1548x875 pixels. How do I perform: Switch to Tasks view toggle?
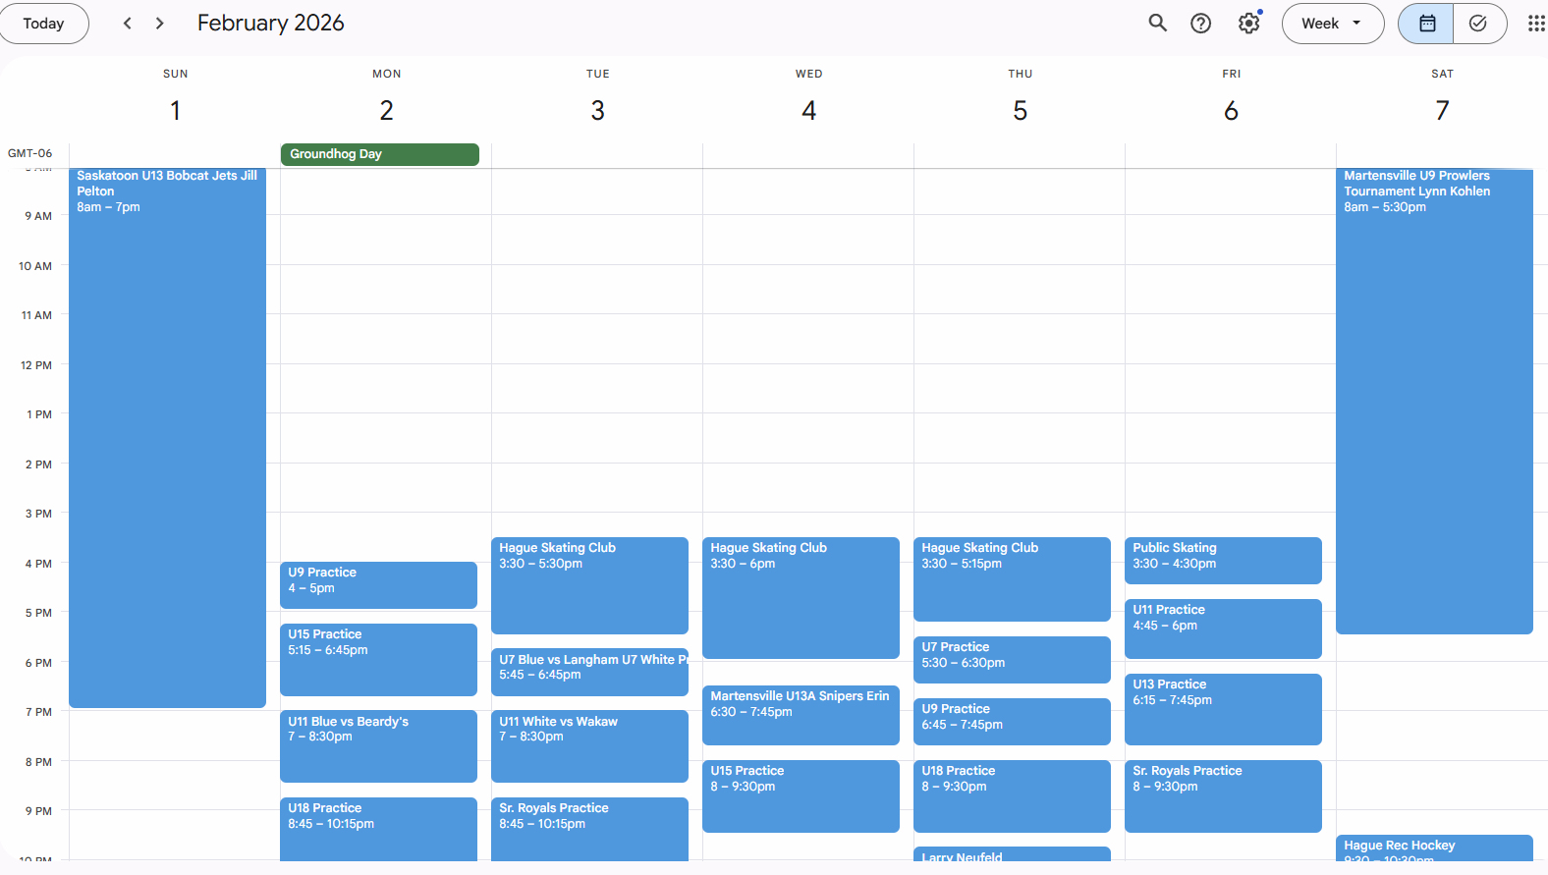1478,24
